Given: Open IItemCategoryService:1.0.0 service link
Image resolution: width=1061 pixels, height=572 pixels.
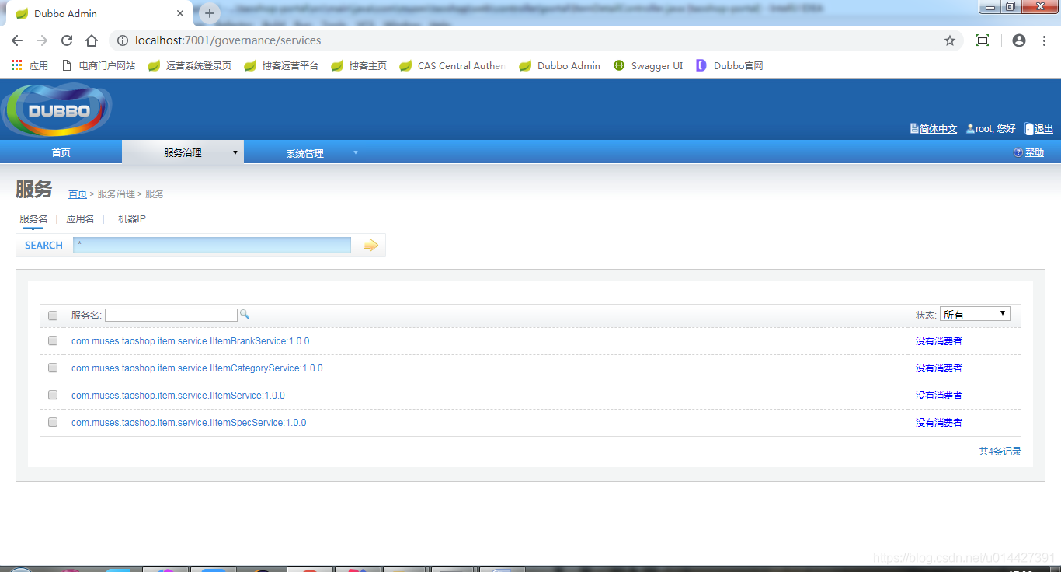Looking at the screenshot, I should (x=197, y=368).
